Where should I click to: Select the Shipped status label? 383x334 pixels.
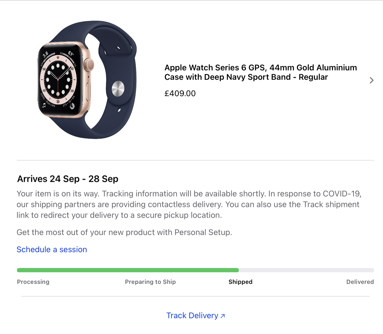coord(240,282)
